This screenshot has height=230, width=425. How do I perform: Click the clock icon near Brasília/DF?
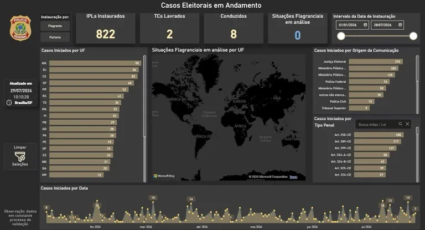click(9, 103)
